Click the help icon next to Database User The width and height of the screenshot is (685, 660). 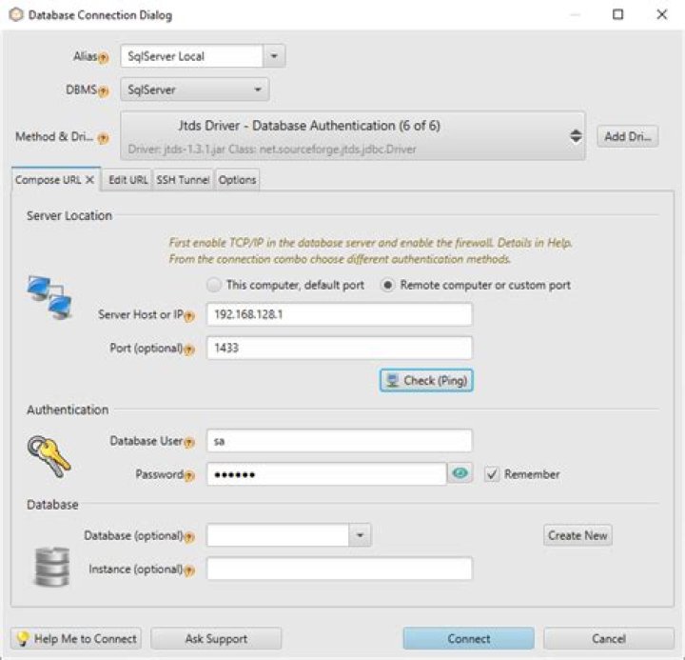(189, 442)
